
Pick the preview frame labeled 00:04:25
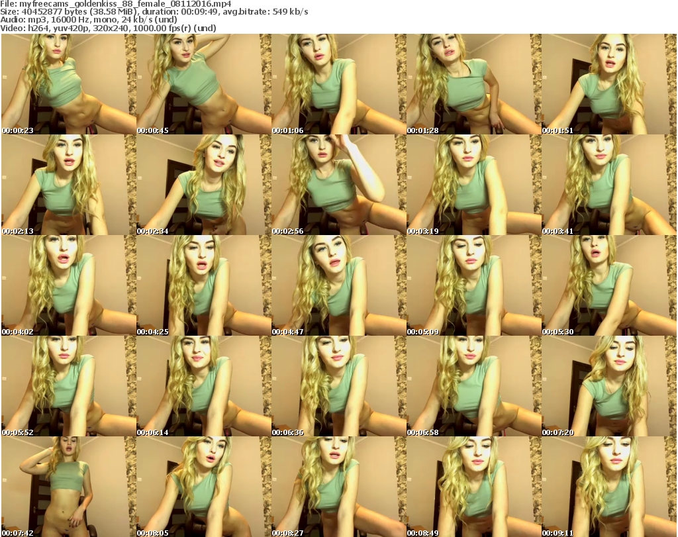(204, 285)
